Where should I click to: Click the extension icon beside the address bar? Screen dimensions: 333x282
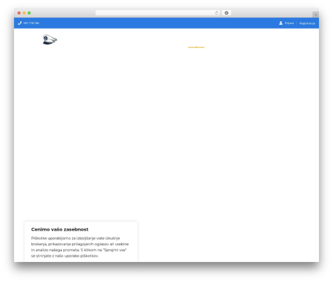click(226, 13)
